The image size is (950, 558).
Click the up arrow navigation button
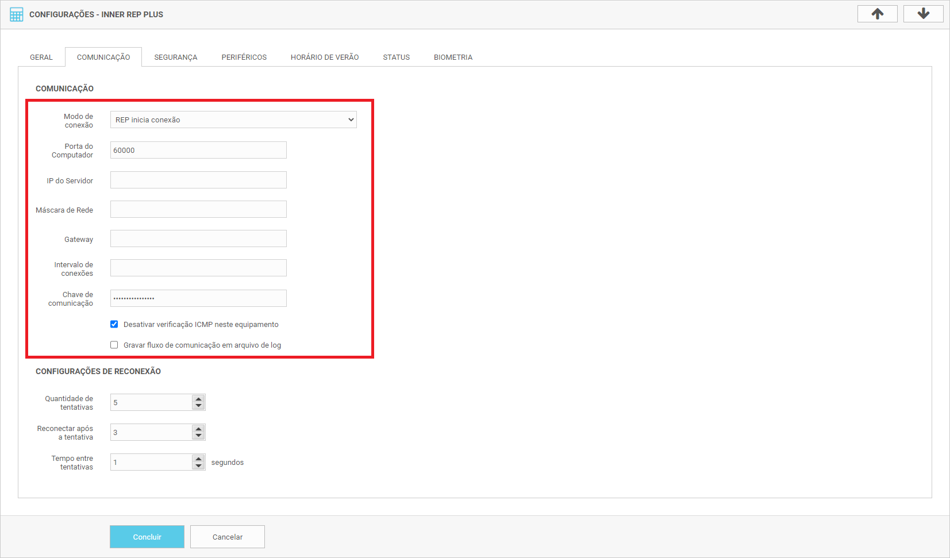click(x=877, y=14)
